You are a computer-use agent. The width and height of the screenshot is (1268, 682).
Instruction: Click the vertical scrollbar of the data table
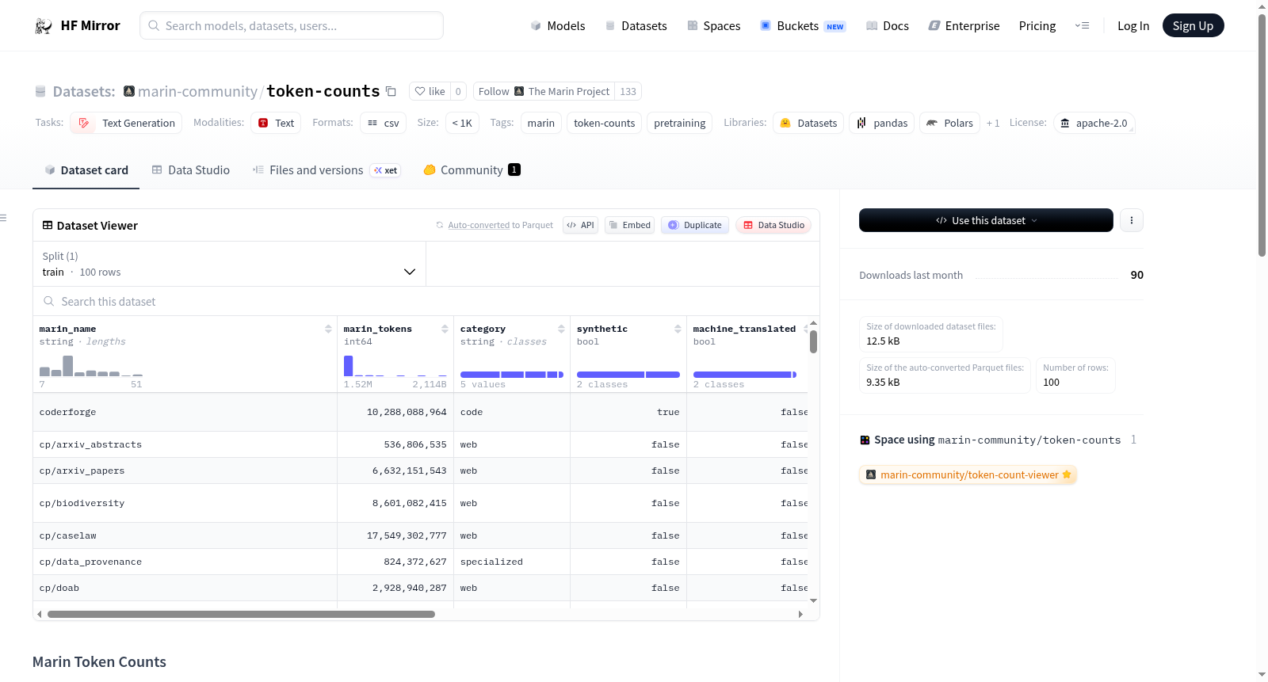click(813, 342)
